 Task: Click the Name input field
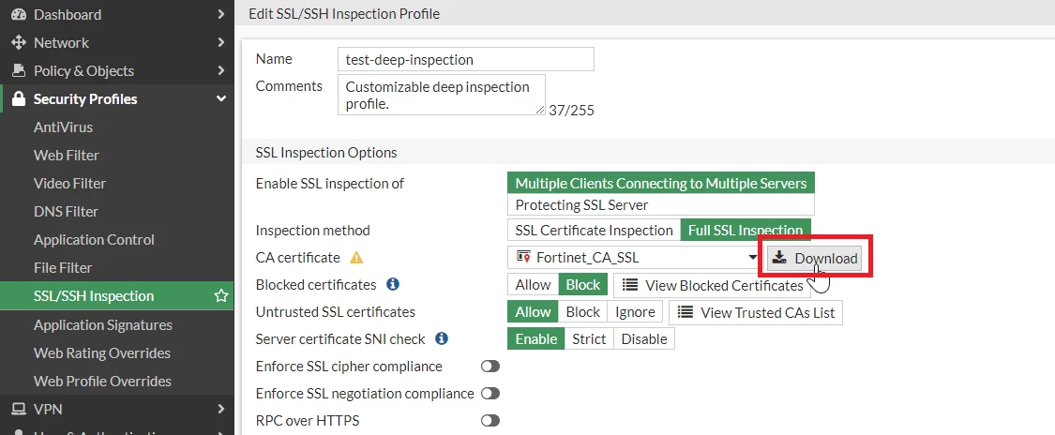[465, 59]
